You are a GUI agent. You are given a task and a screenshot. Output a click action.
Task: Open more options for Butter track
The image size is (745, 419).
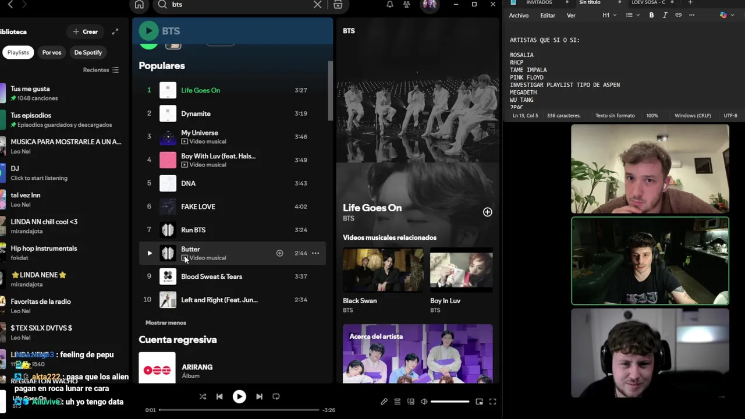coord(315,253)
